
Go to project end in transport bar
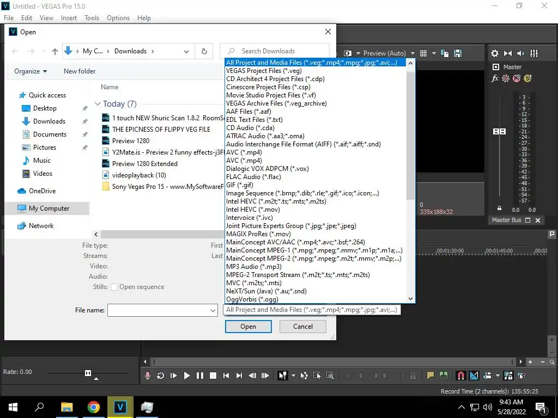pos(239,376)
